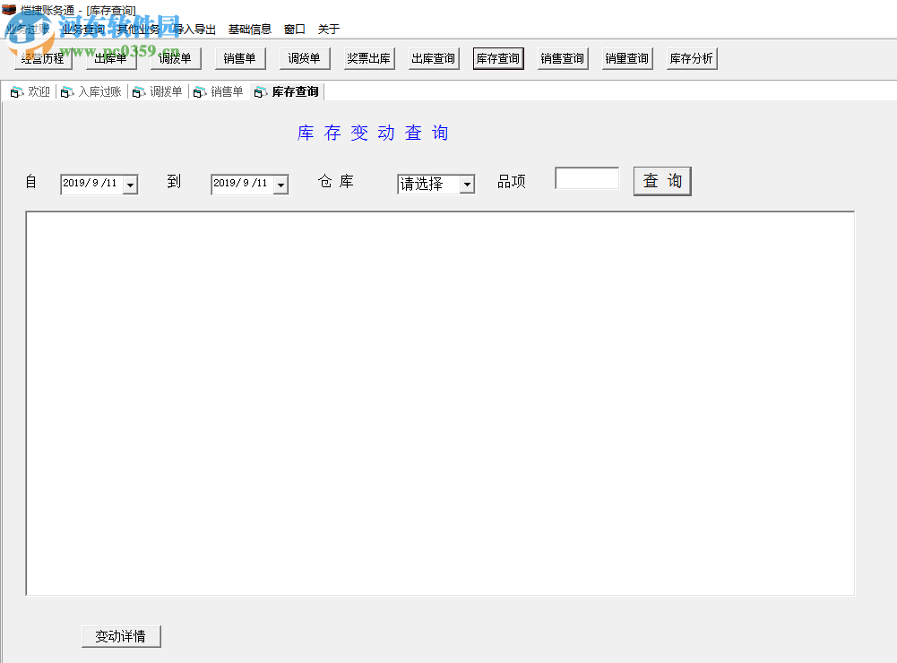Open the 基础信息 menu

[x=250, y=30]
